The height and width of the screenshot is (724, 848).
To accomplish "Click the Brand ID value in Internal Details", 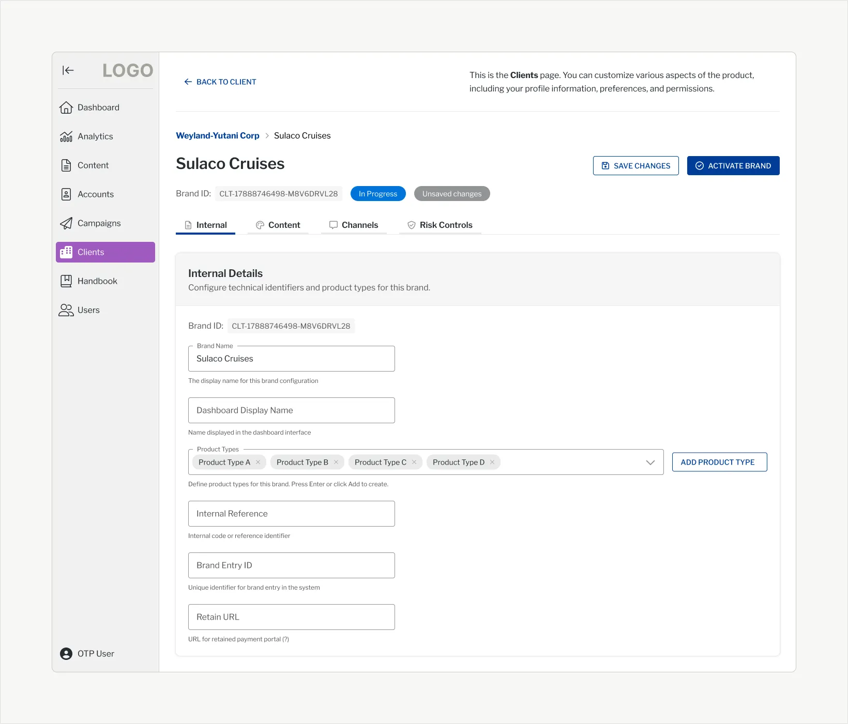I will tap(291, 326).
